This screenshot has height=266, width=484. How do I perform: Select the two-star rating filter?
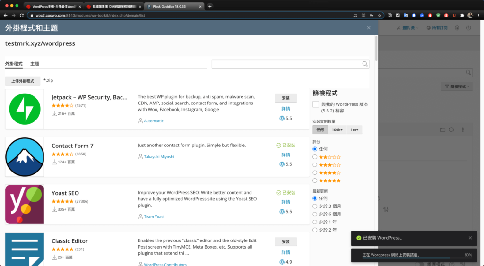(x=315, y=157)
